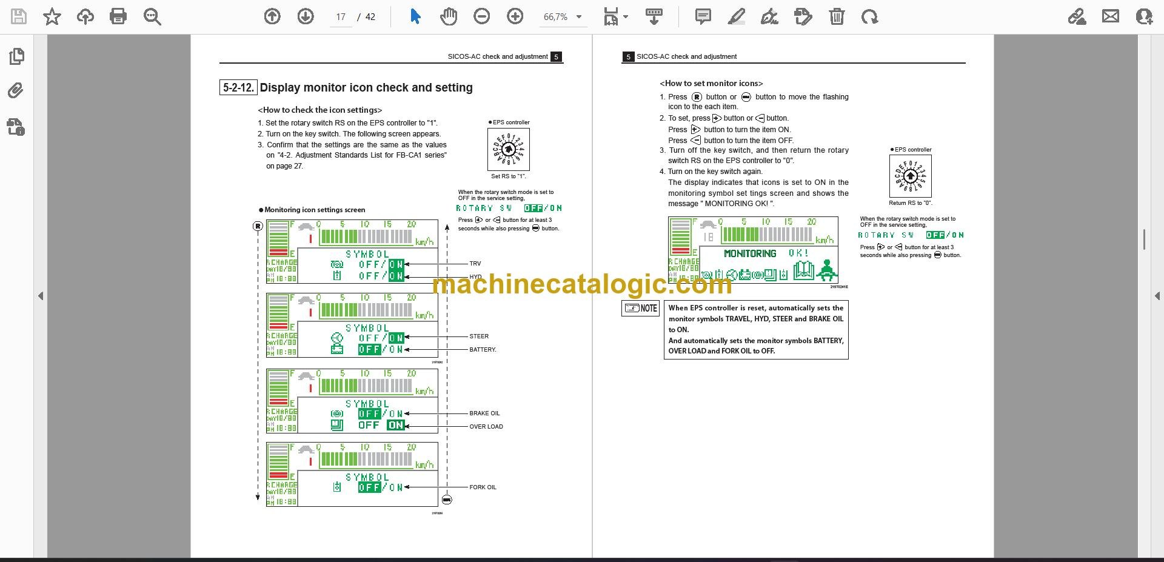The width and height of the screenshot is (1164, 562).
Task: Click the '<How to set monitor icons>' subheading
Action: [711, 83]
